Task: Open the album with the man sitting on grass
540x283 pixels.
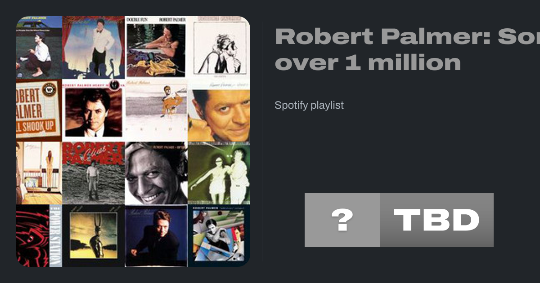Action: click(x=39, y=48)
